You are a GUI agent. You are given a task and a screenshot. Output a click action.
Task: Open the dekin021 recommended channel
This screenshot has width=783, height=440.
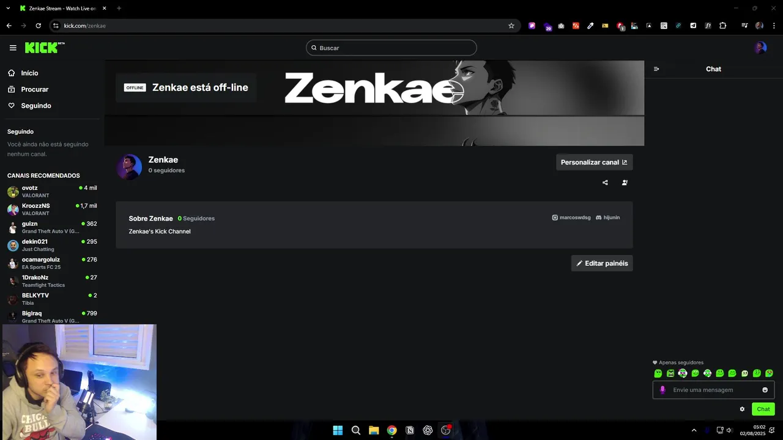(52, 245)
